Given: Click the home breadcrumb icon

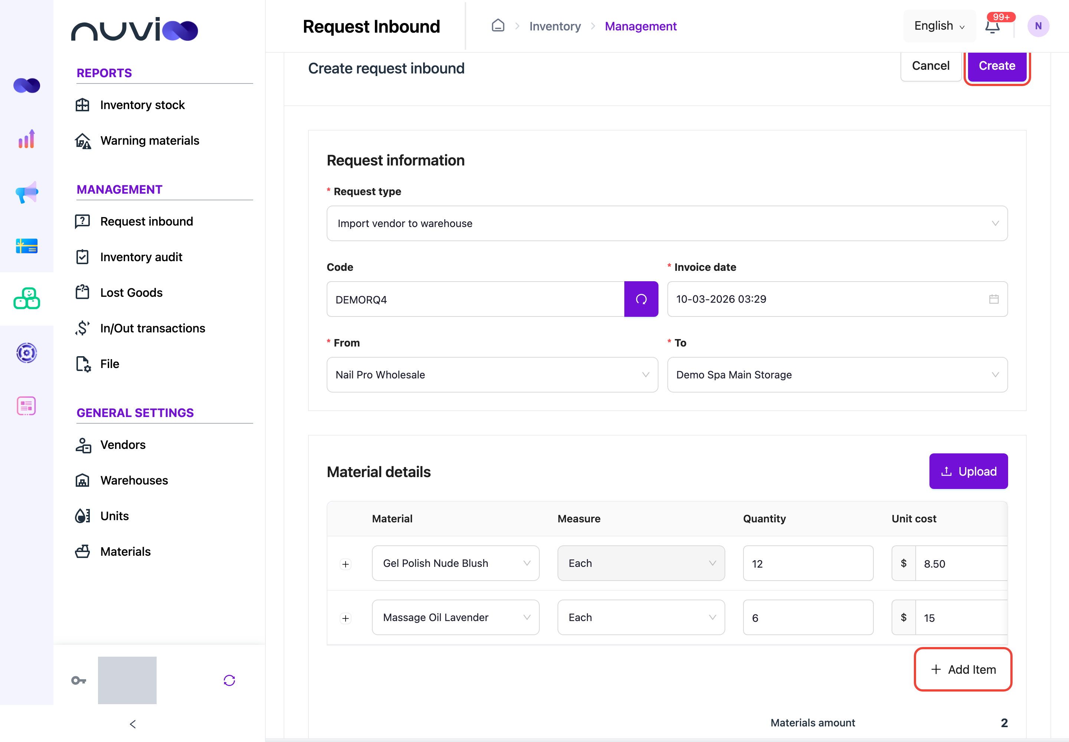Looking at the screenshot, I should coord(498,26).
